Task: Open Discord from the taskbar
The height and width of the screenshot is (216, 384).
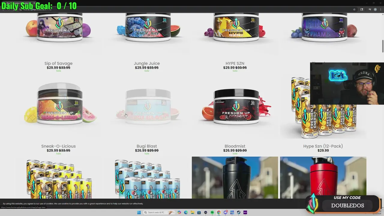Action: click(x=225, y=212)
